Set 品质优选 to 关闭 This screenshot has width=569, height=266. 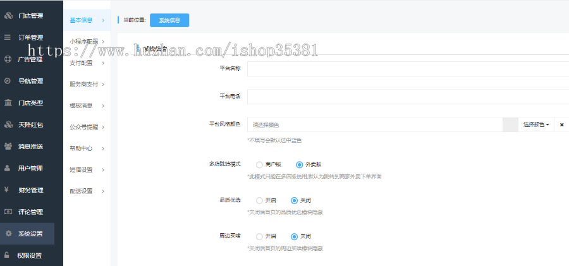coord(294,200)
